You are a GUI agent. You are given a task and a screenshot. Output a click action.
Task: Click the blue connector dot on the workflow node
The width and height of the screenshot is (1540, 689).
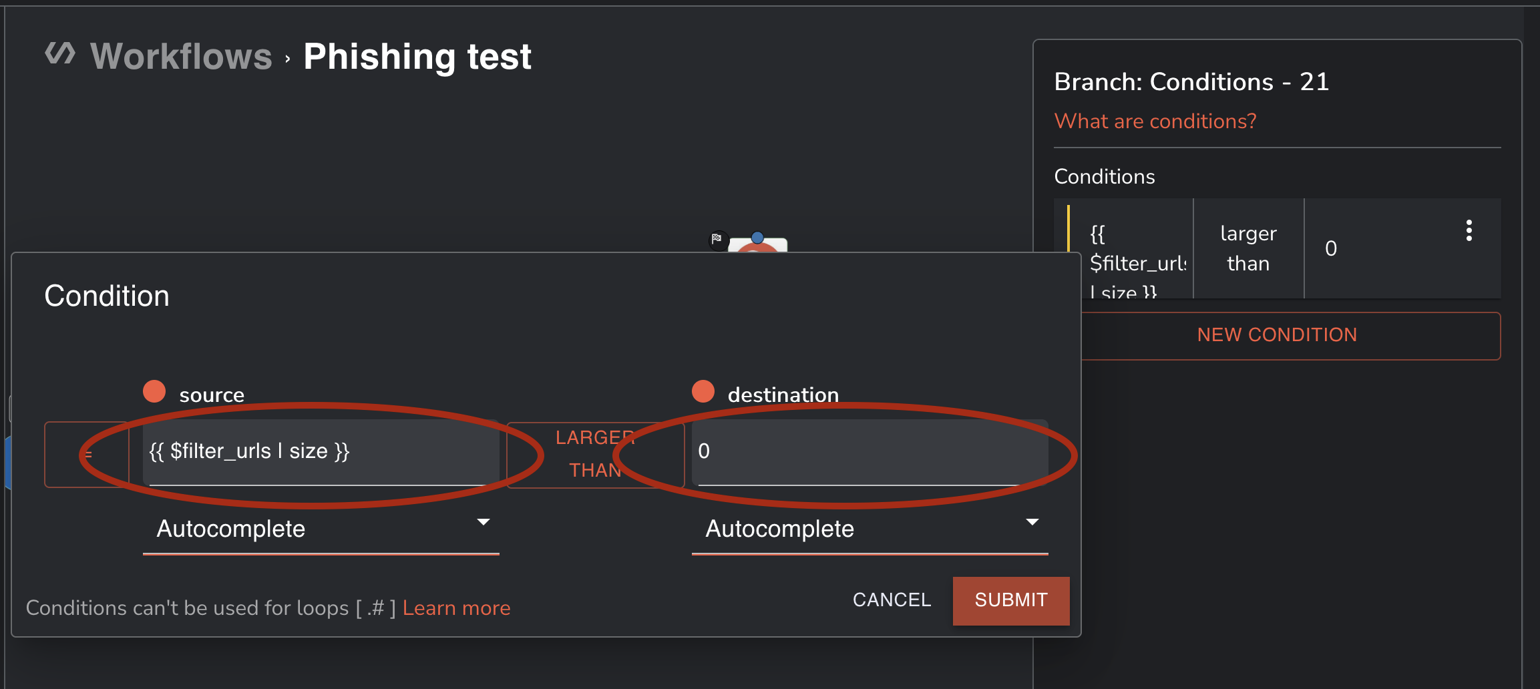(x=757, y=237)
